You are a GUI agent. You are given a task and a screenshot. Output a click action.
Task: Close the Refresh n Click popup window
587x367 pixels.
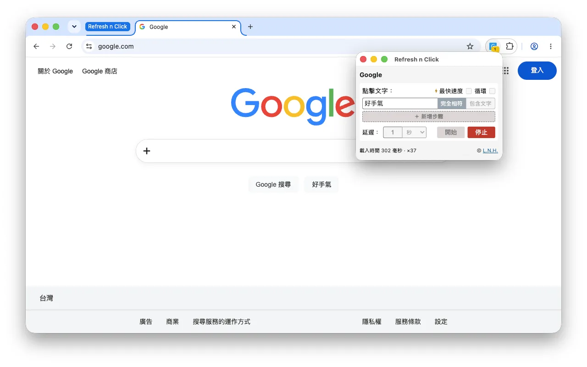363,59
